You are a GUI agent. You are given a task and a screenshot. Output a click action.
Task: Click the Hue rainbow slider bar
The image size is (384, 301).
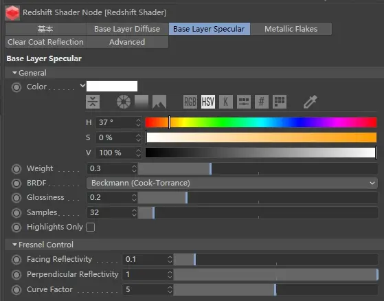pyautogui.click(x=261, y=122)
